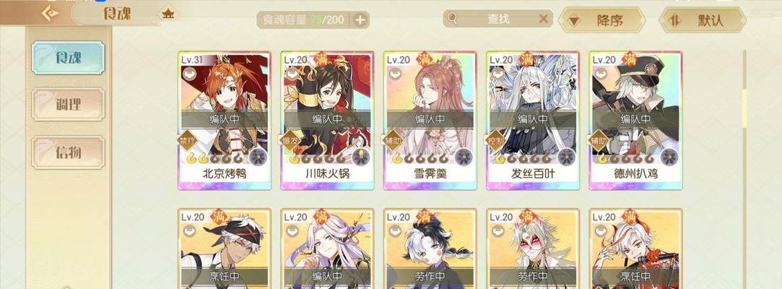Tap the plus icon to expand 食魂容量
This screenshot has height=289, width=782.
(x=360, y=20)
